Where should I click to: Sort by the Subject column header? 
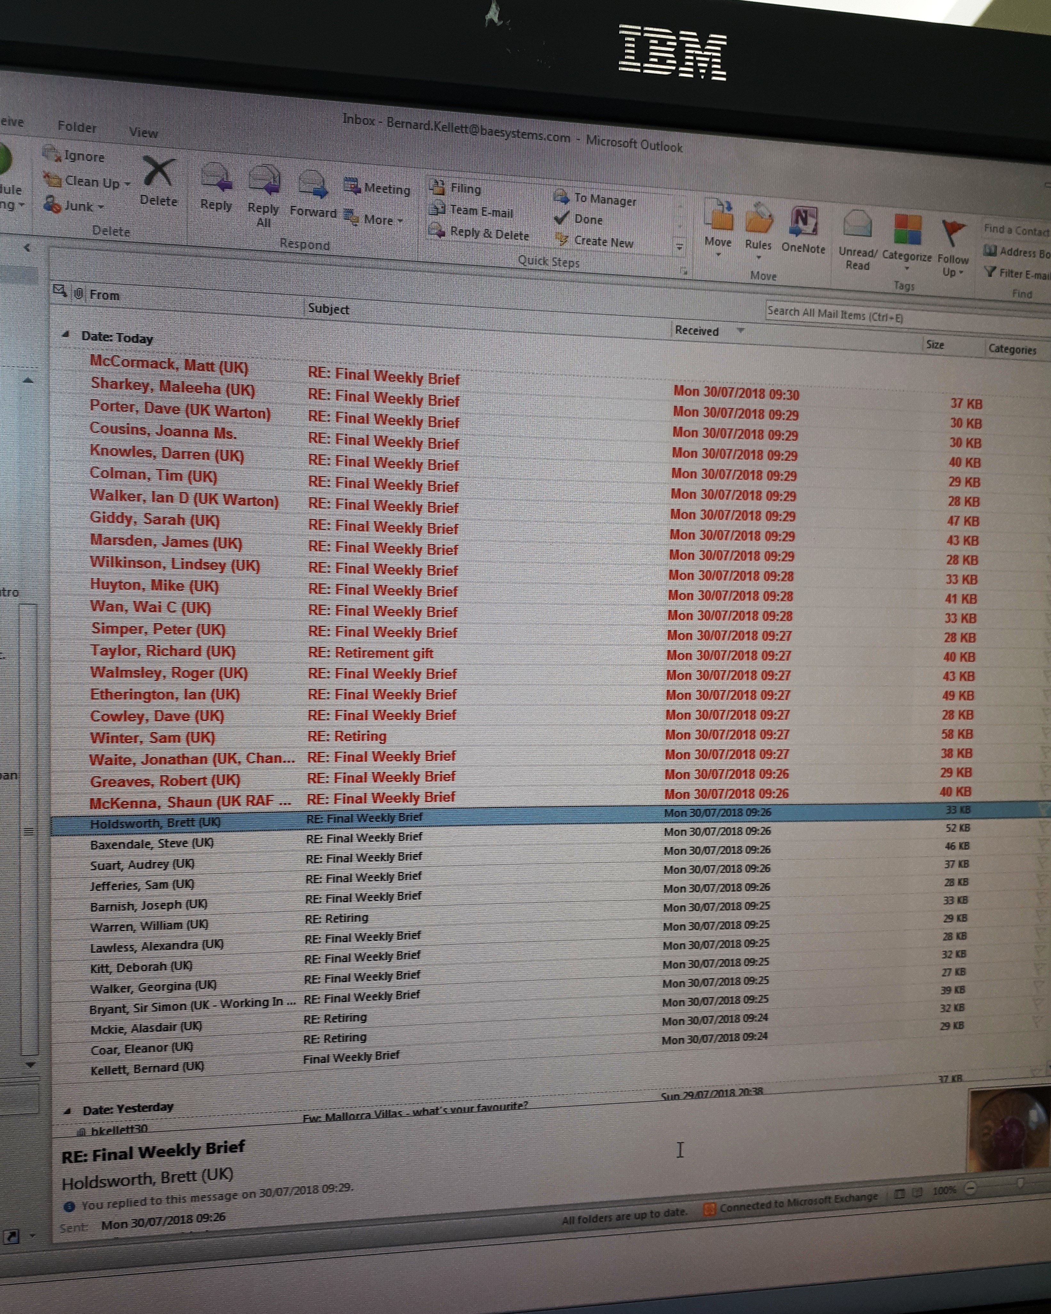328,308
